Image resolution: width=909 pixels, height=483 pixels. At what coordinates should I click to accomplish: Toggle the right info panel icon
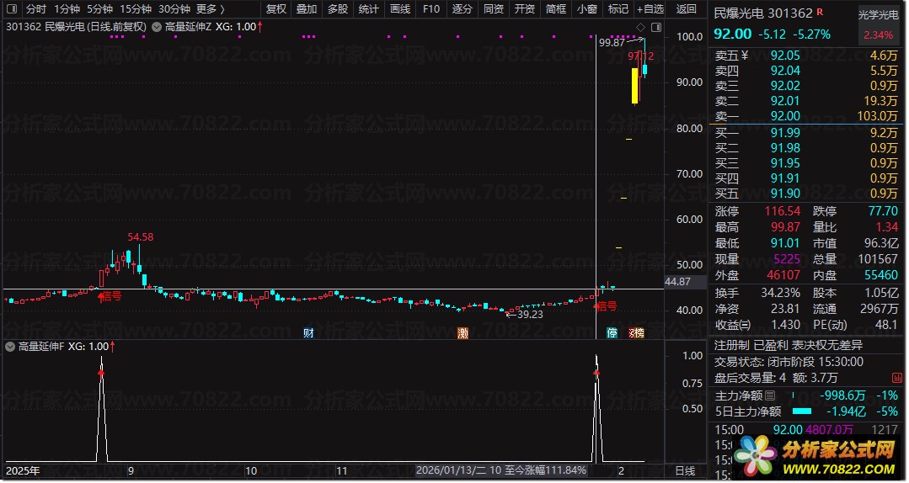click(656, 27)
